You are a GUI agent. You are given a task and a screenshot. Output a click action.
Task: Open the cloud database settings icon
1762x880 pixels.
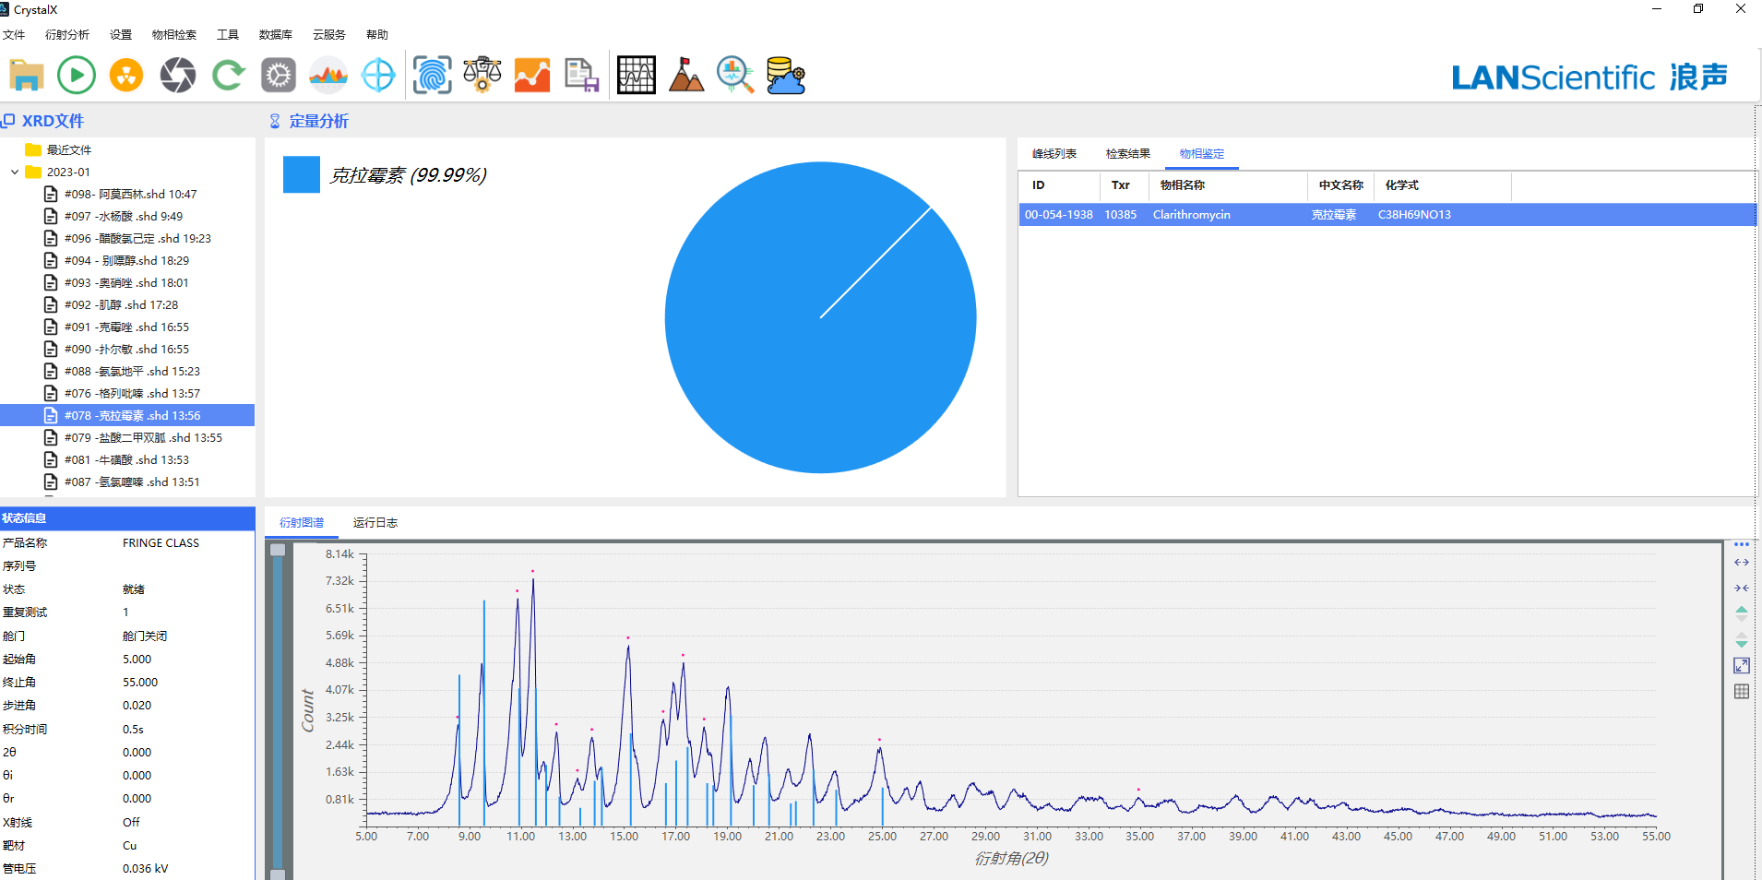pos(786,76)
